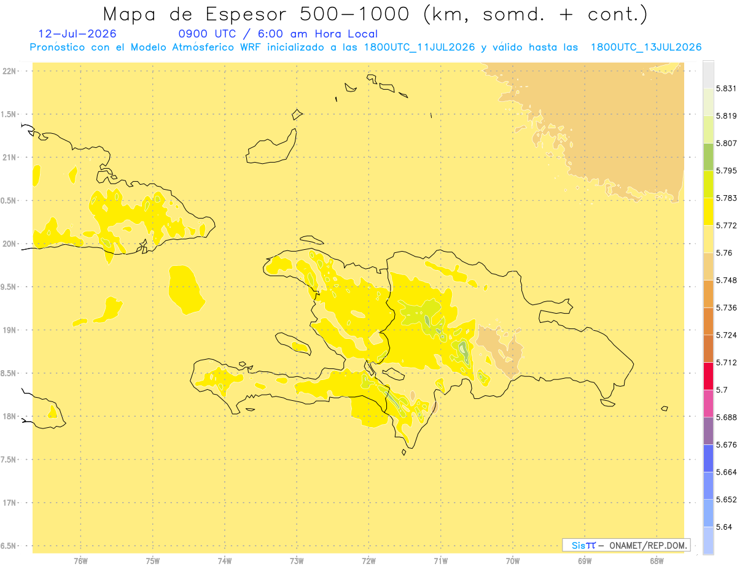Select the '17N' latitude label
Viewport: 737px width, 569px height.
(x=9, y=503)
